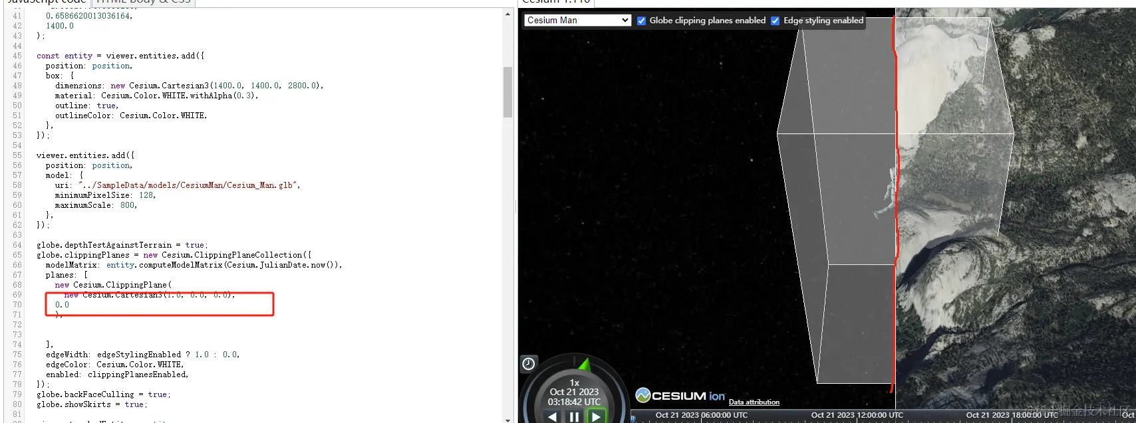Click the 'box: {' line
Image resolution: width=1136 pixels, height=423 pixels.
(x=60, y=76)
